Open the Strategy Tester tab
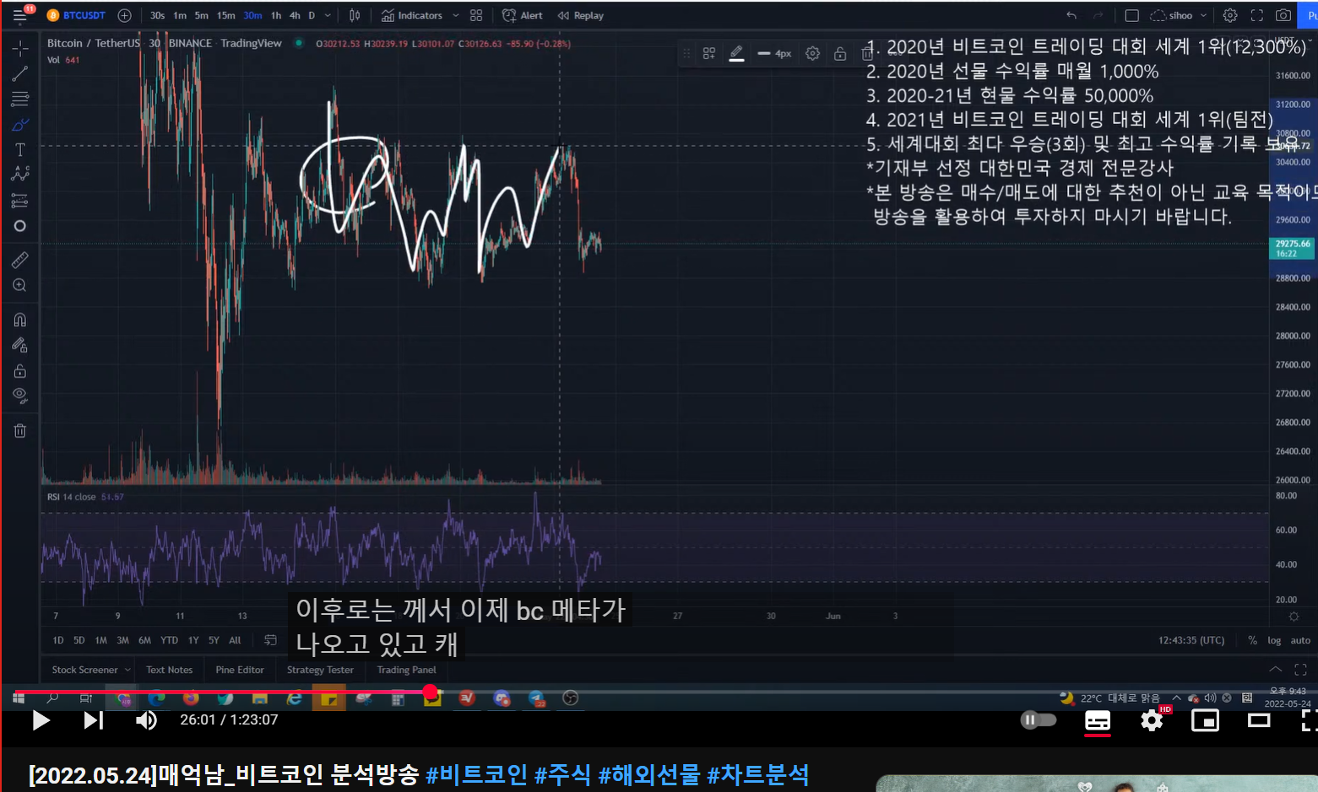The width and height of the screenshot is (1318, 792). point(320,670)
